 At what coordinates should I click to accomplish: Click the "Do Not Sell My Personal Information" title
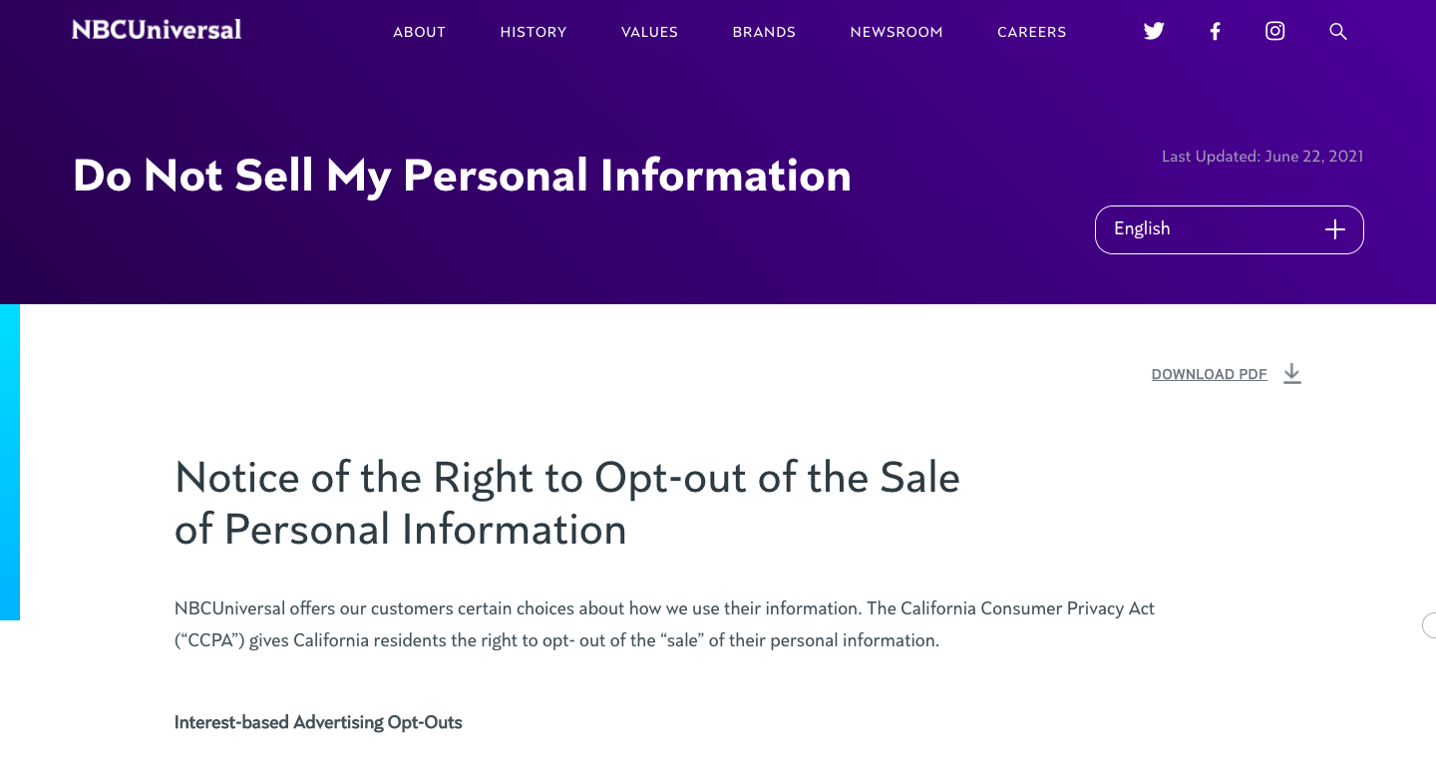462,177
